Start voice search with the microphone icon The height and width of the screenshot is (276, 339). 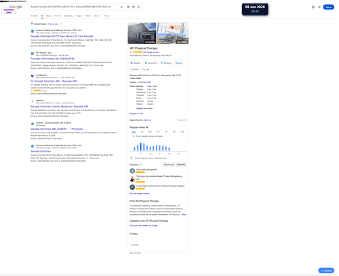click(128, 7)
